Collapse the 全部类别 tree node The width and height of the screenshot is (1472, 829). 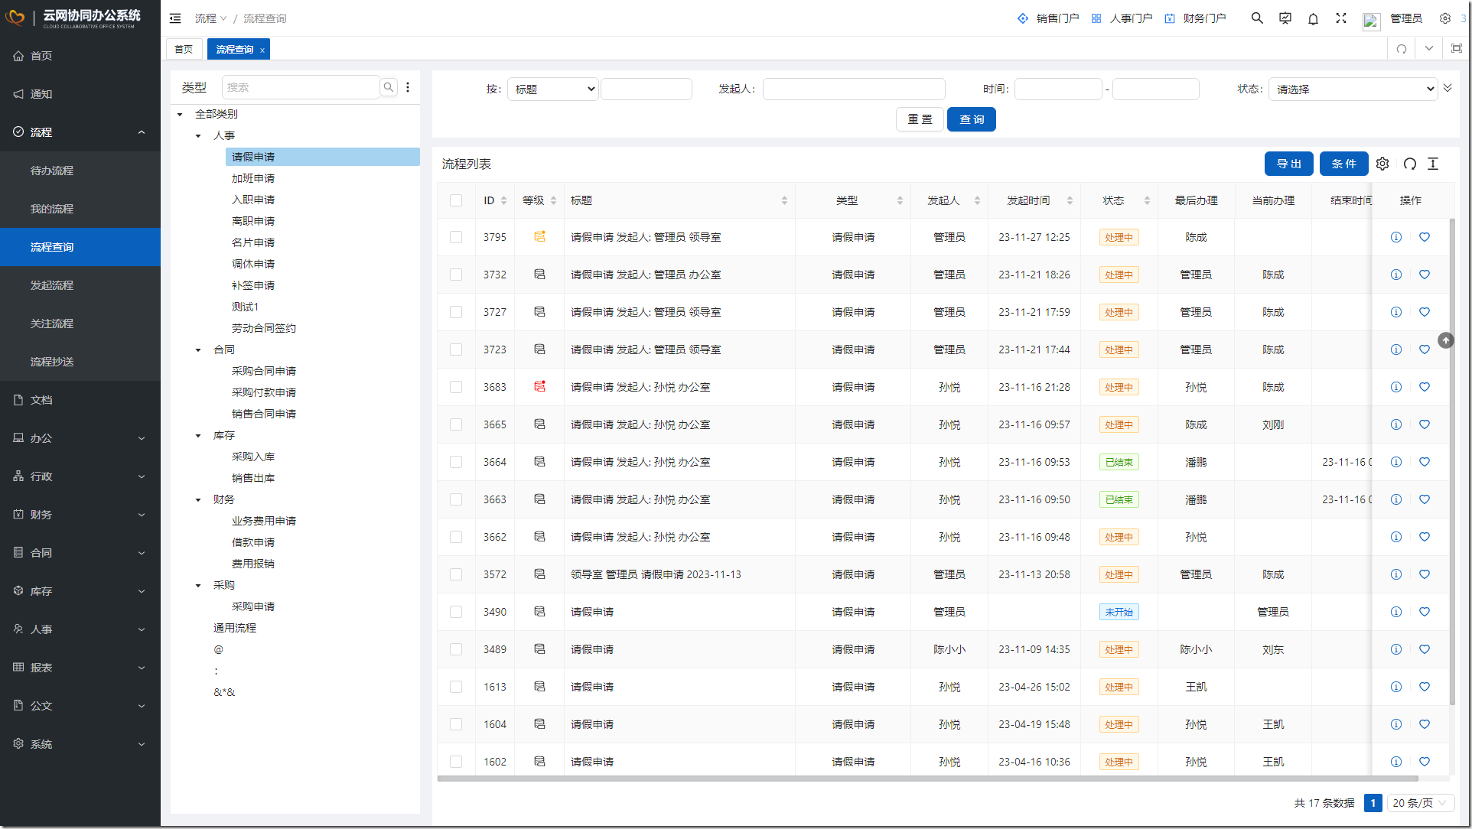tap(181, 115)
